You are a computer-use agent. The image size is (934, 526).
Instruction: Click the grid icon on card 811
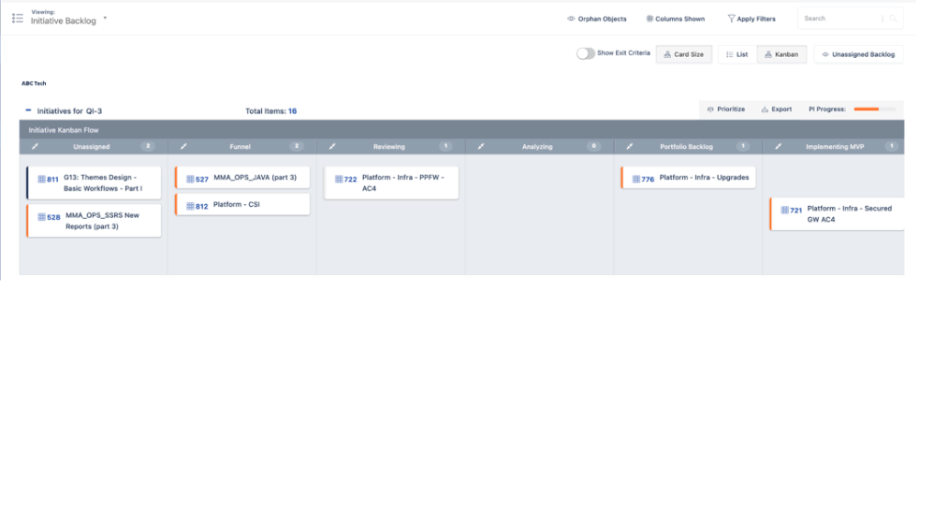click(42, 179)
